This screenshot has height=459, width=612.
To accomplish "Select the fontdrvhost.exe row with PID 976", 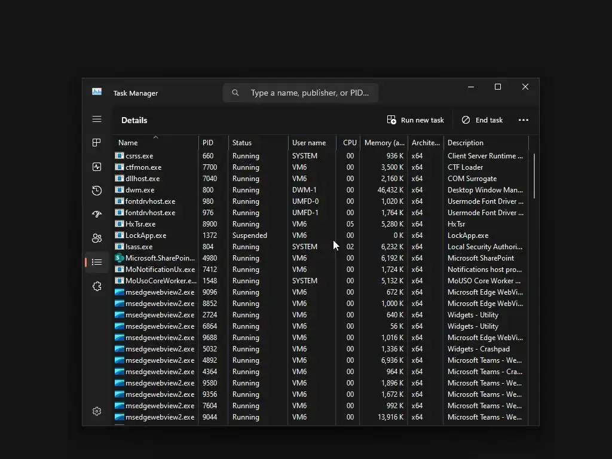I will [321, 212].
